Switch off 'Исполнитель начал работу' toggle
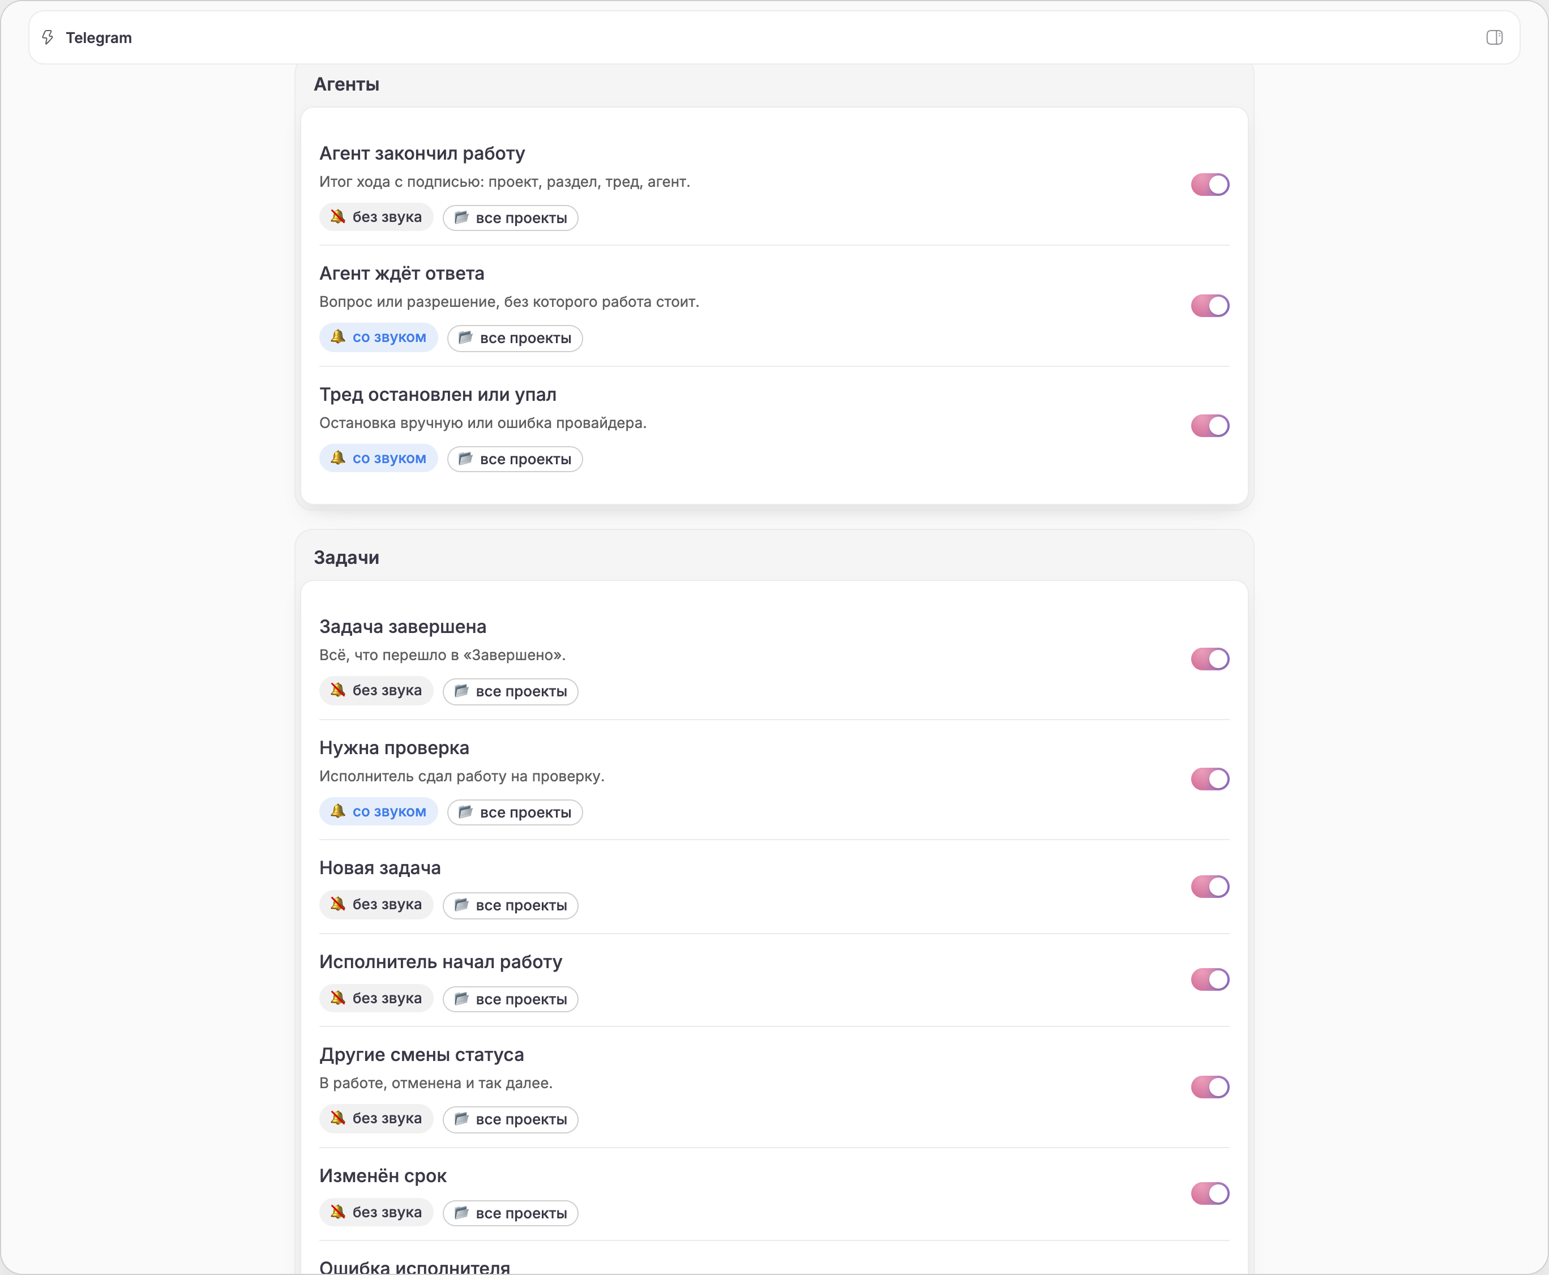Screen dimensions: 1549x1275 (x=1210, y=980)
